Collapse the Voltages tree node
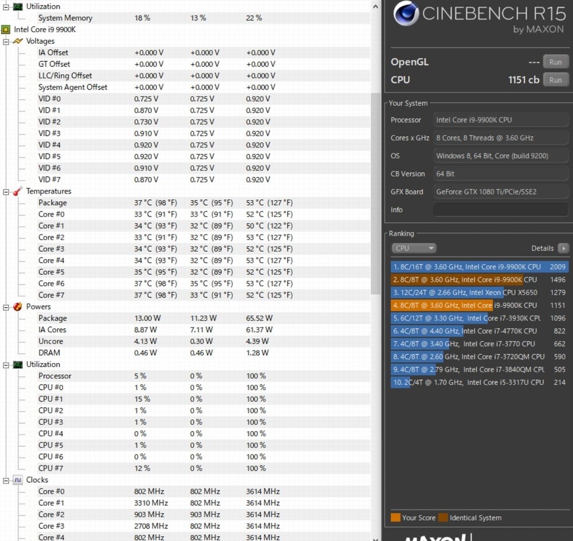Screen dimensions: 573x541 pos(6,42)
